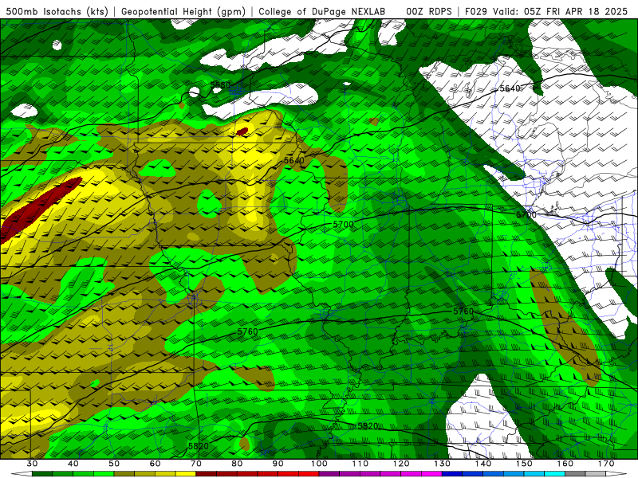The height and width of the screenshot is (478, 638).
Task: Click the 5640 contour label beside olive shading
Action: [293, 160]
